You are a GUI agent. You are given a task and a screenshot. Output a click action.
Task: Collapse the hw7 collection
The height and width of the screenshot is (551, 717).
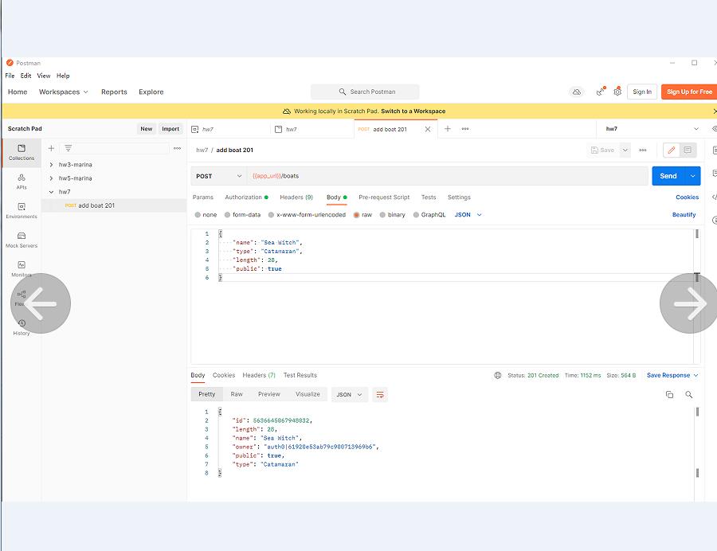pos(51,192)
